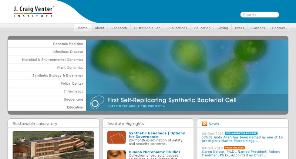Click the 03-Dec-2012 news date
The image size is (296, 159).
212,133
